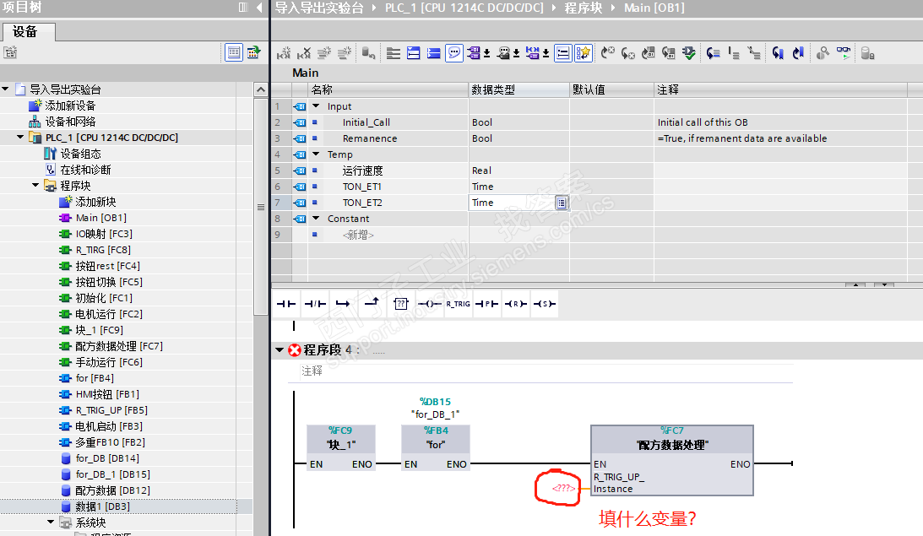Screen dimensions: 923x536
Task: Collapse the Constant section in interface table
Action: [316, 219]
